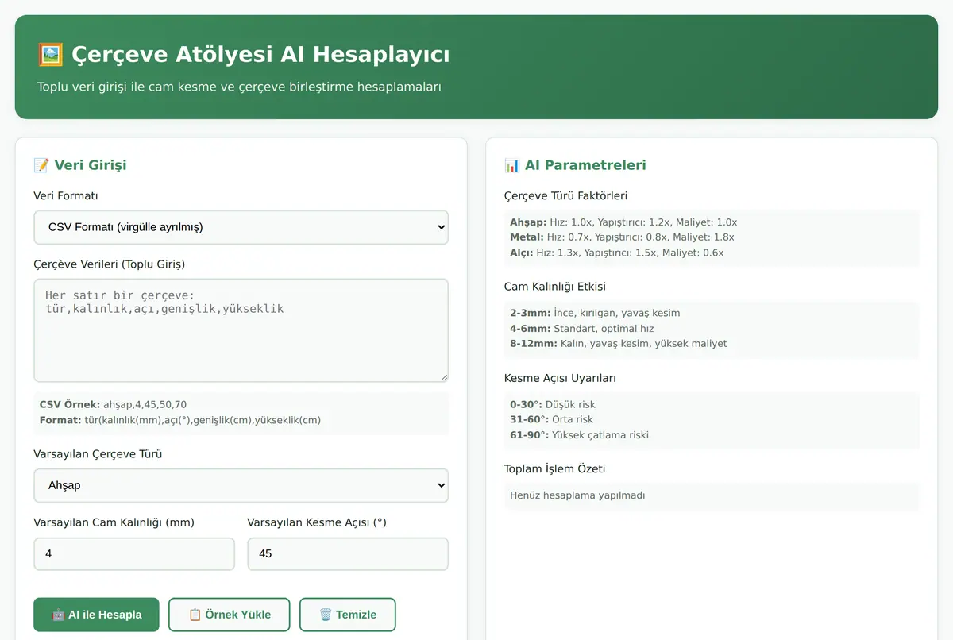
Task: Load sample data with Örnek Yükle
Action: 230,615
